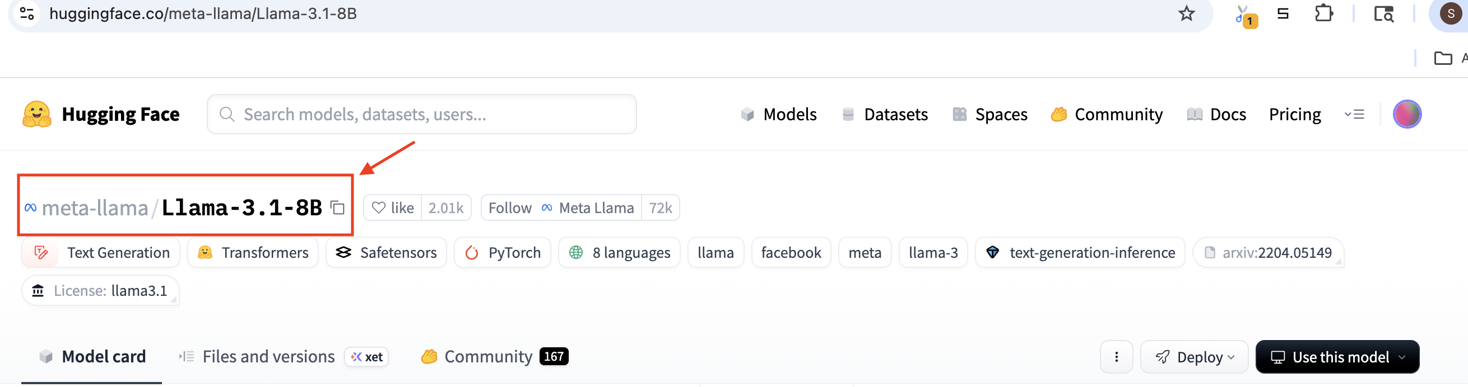Open the bookmarks folder icon
Viewport: 1468px width, 387px height.
[1443, 58]
